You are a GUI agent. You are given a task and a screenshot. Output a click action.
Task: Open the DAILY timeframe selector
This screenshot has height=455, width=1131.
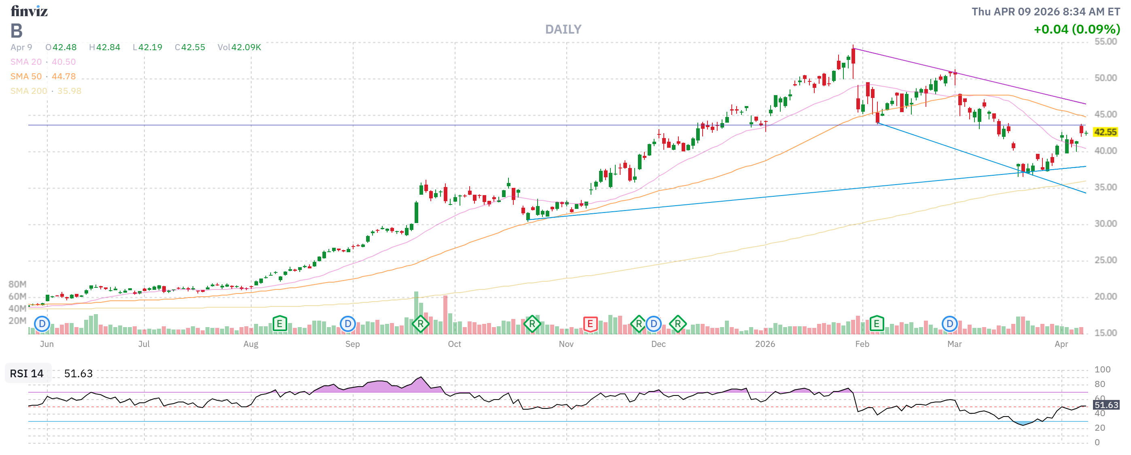[x=563, y=30]
